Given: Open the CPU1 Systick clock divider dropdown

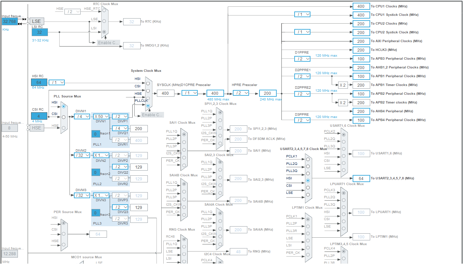Looking at the screenshot, I should click(x=302, y=14).
